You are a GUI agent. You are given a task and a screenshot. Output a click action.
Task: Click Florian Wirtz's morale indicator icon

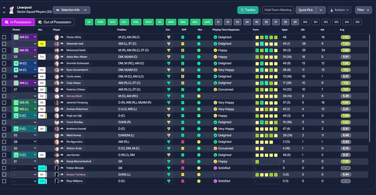click(x=199, y=37)
